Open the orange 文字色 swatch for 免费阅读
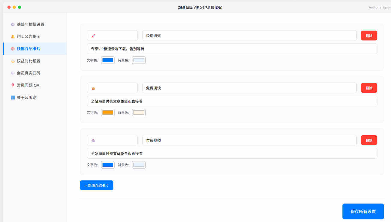Screen dimensions: 391x222 tap(108, 112)
